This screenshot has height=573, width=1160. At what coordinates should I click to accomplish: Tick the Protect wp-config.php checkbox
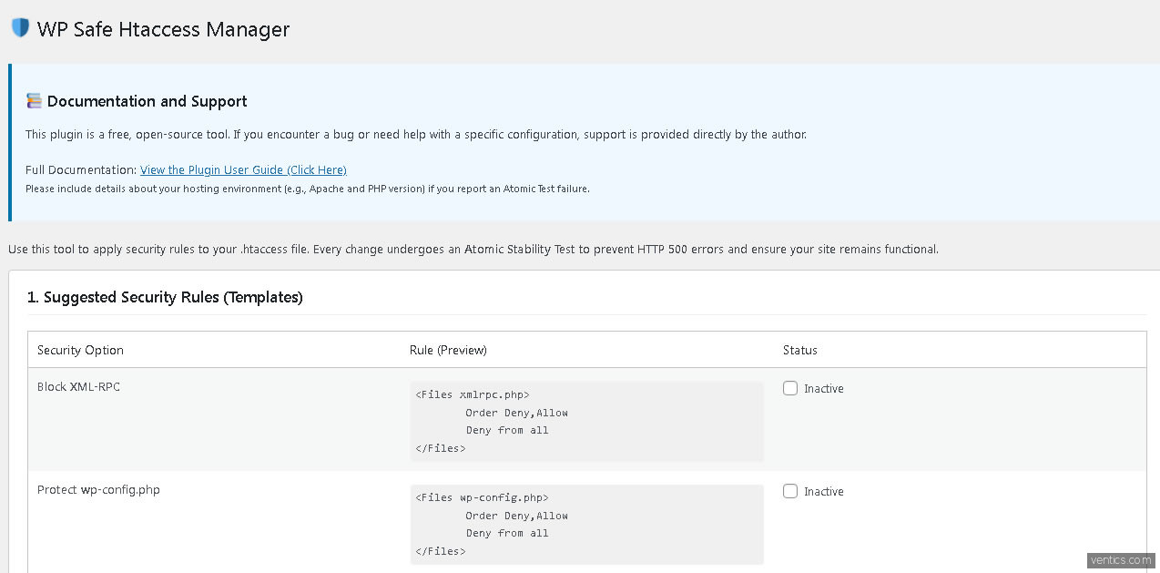point(790,491)
